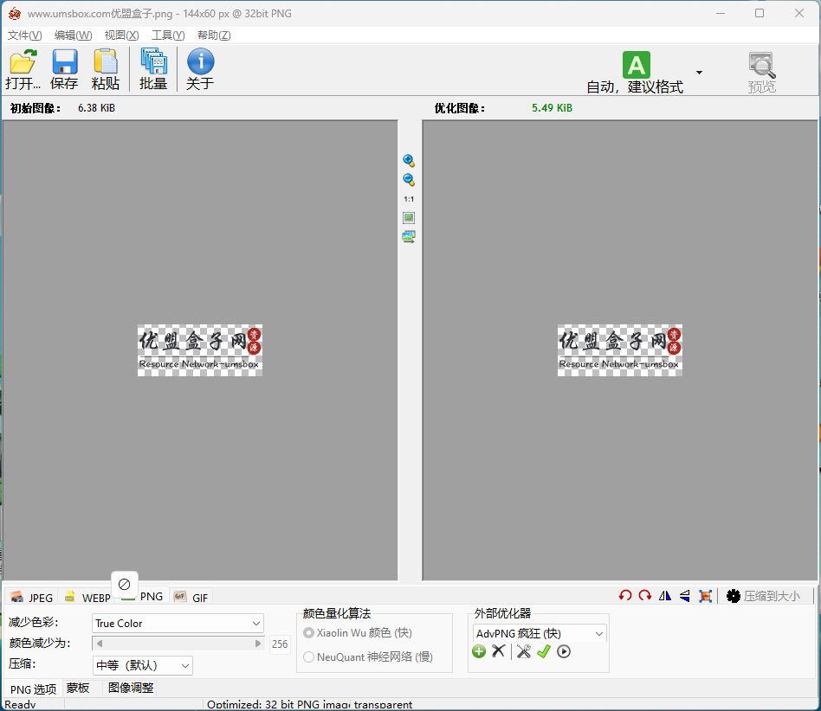Flip the image vertically
Viewport: 821px width, 711px height.
tap(685, 595)
